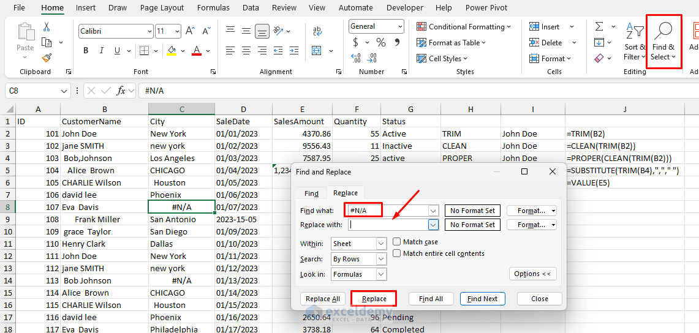Align text right in ribbon
This screenshot has width=699, height=333.
point(262,50)
